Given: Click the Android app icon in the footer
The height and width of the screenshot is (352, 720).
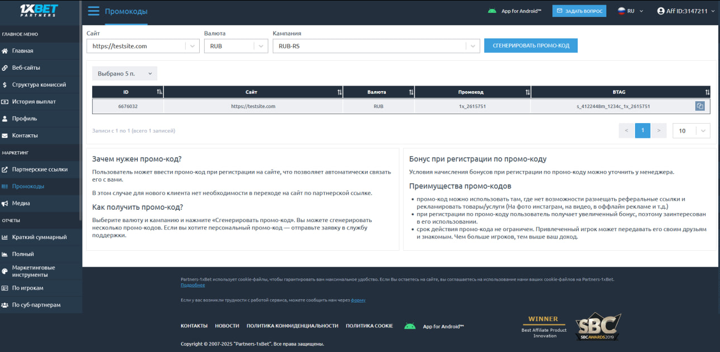Looking at the screenshot, I should 410,326.
